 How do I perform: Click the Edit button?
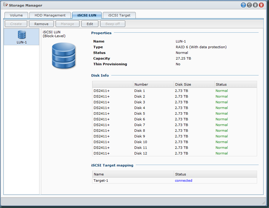(x=90, y=24)
